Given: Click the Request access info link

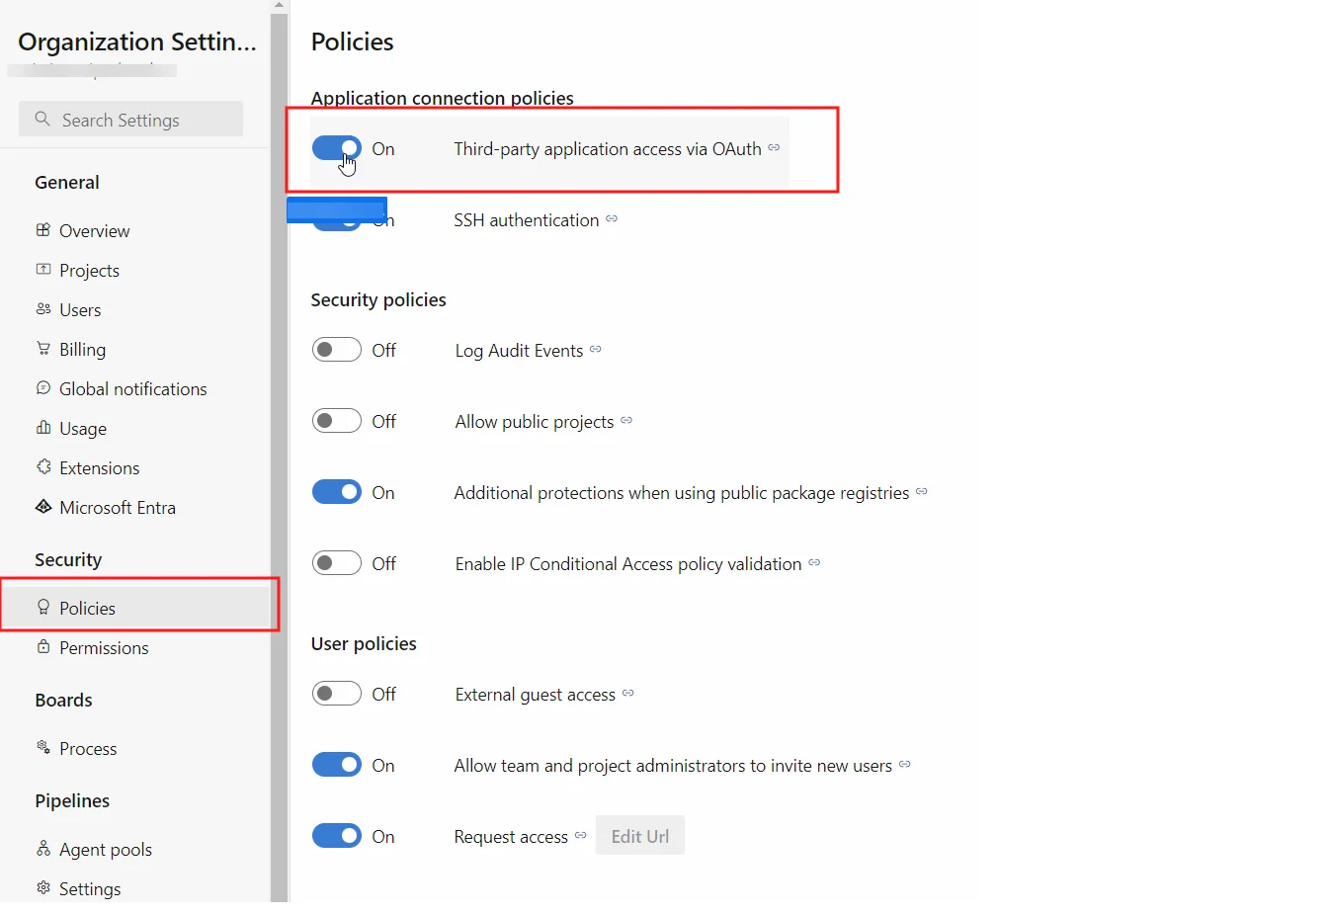Looking at the screenshot, I should pos(581,835).
